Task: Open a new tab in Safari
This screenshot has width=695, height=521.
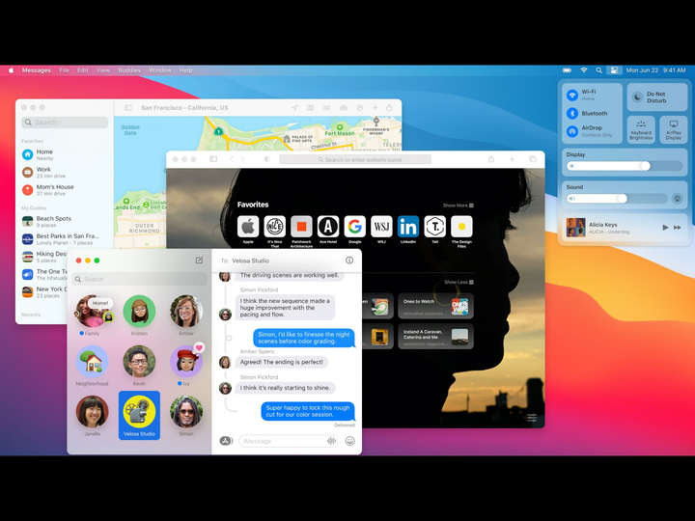Action: (x=512, y=159)
